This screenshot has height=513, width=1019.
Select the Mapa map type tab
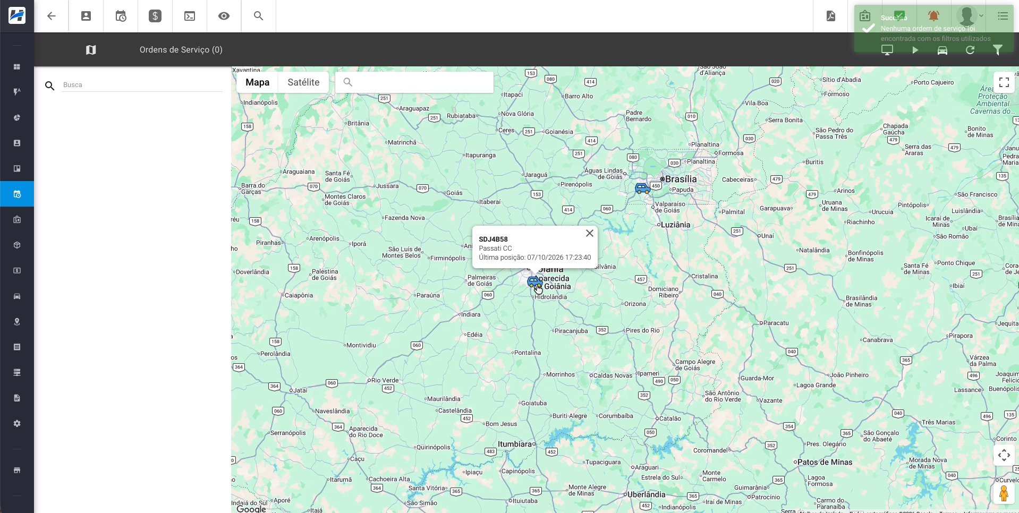(x=258, y=82)
